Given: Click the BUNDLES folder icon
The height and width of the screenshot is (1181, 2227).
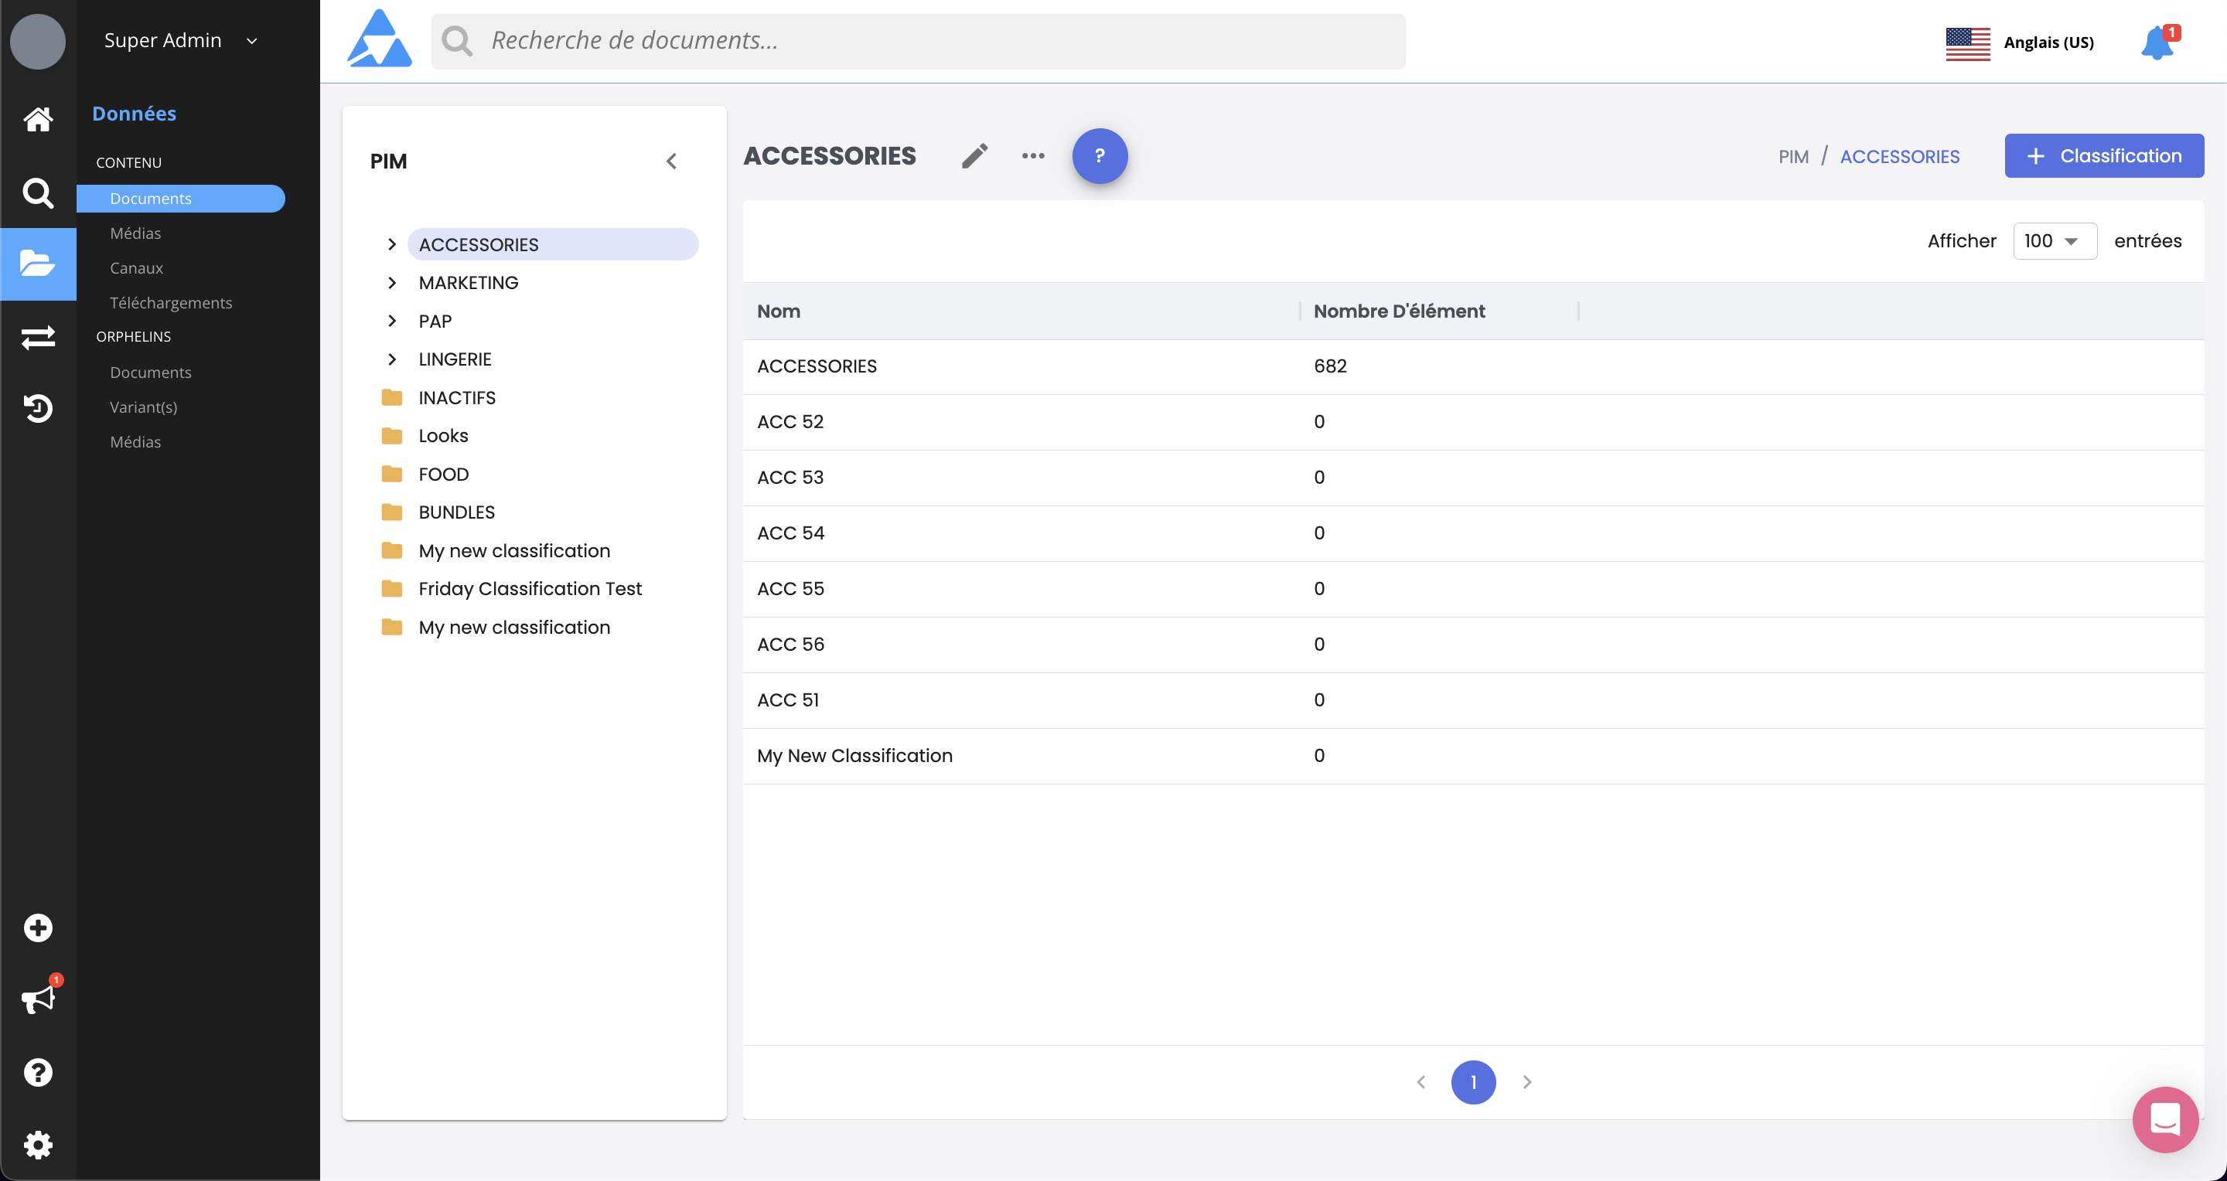Looking at the screenshot, I should coord(391,512).
